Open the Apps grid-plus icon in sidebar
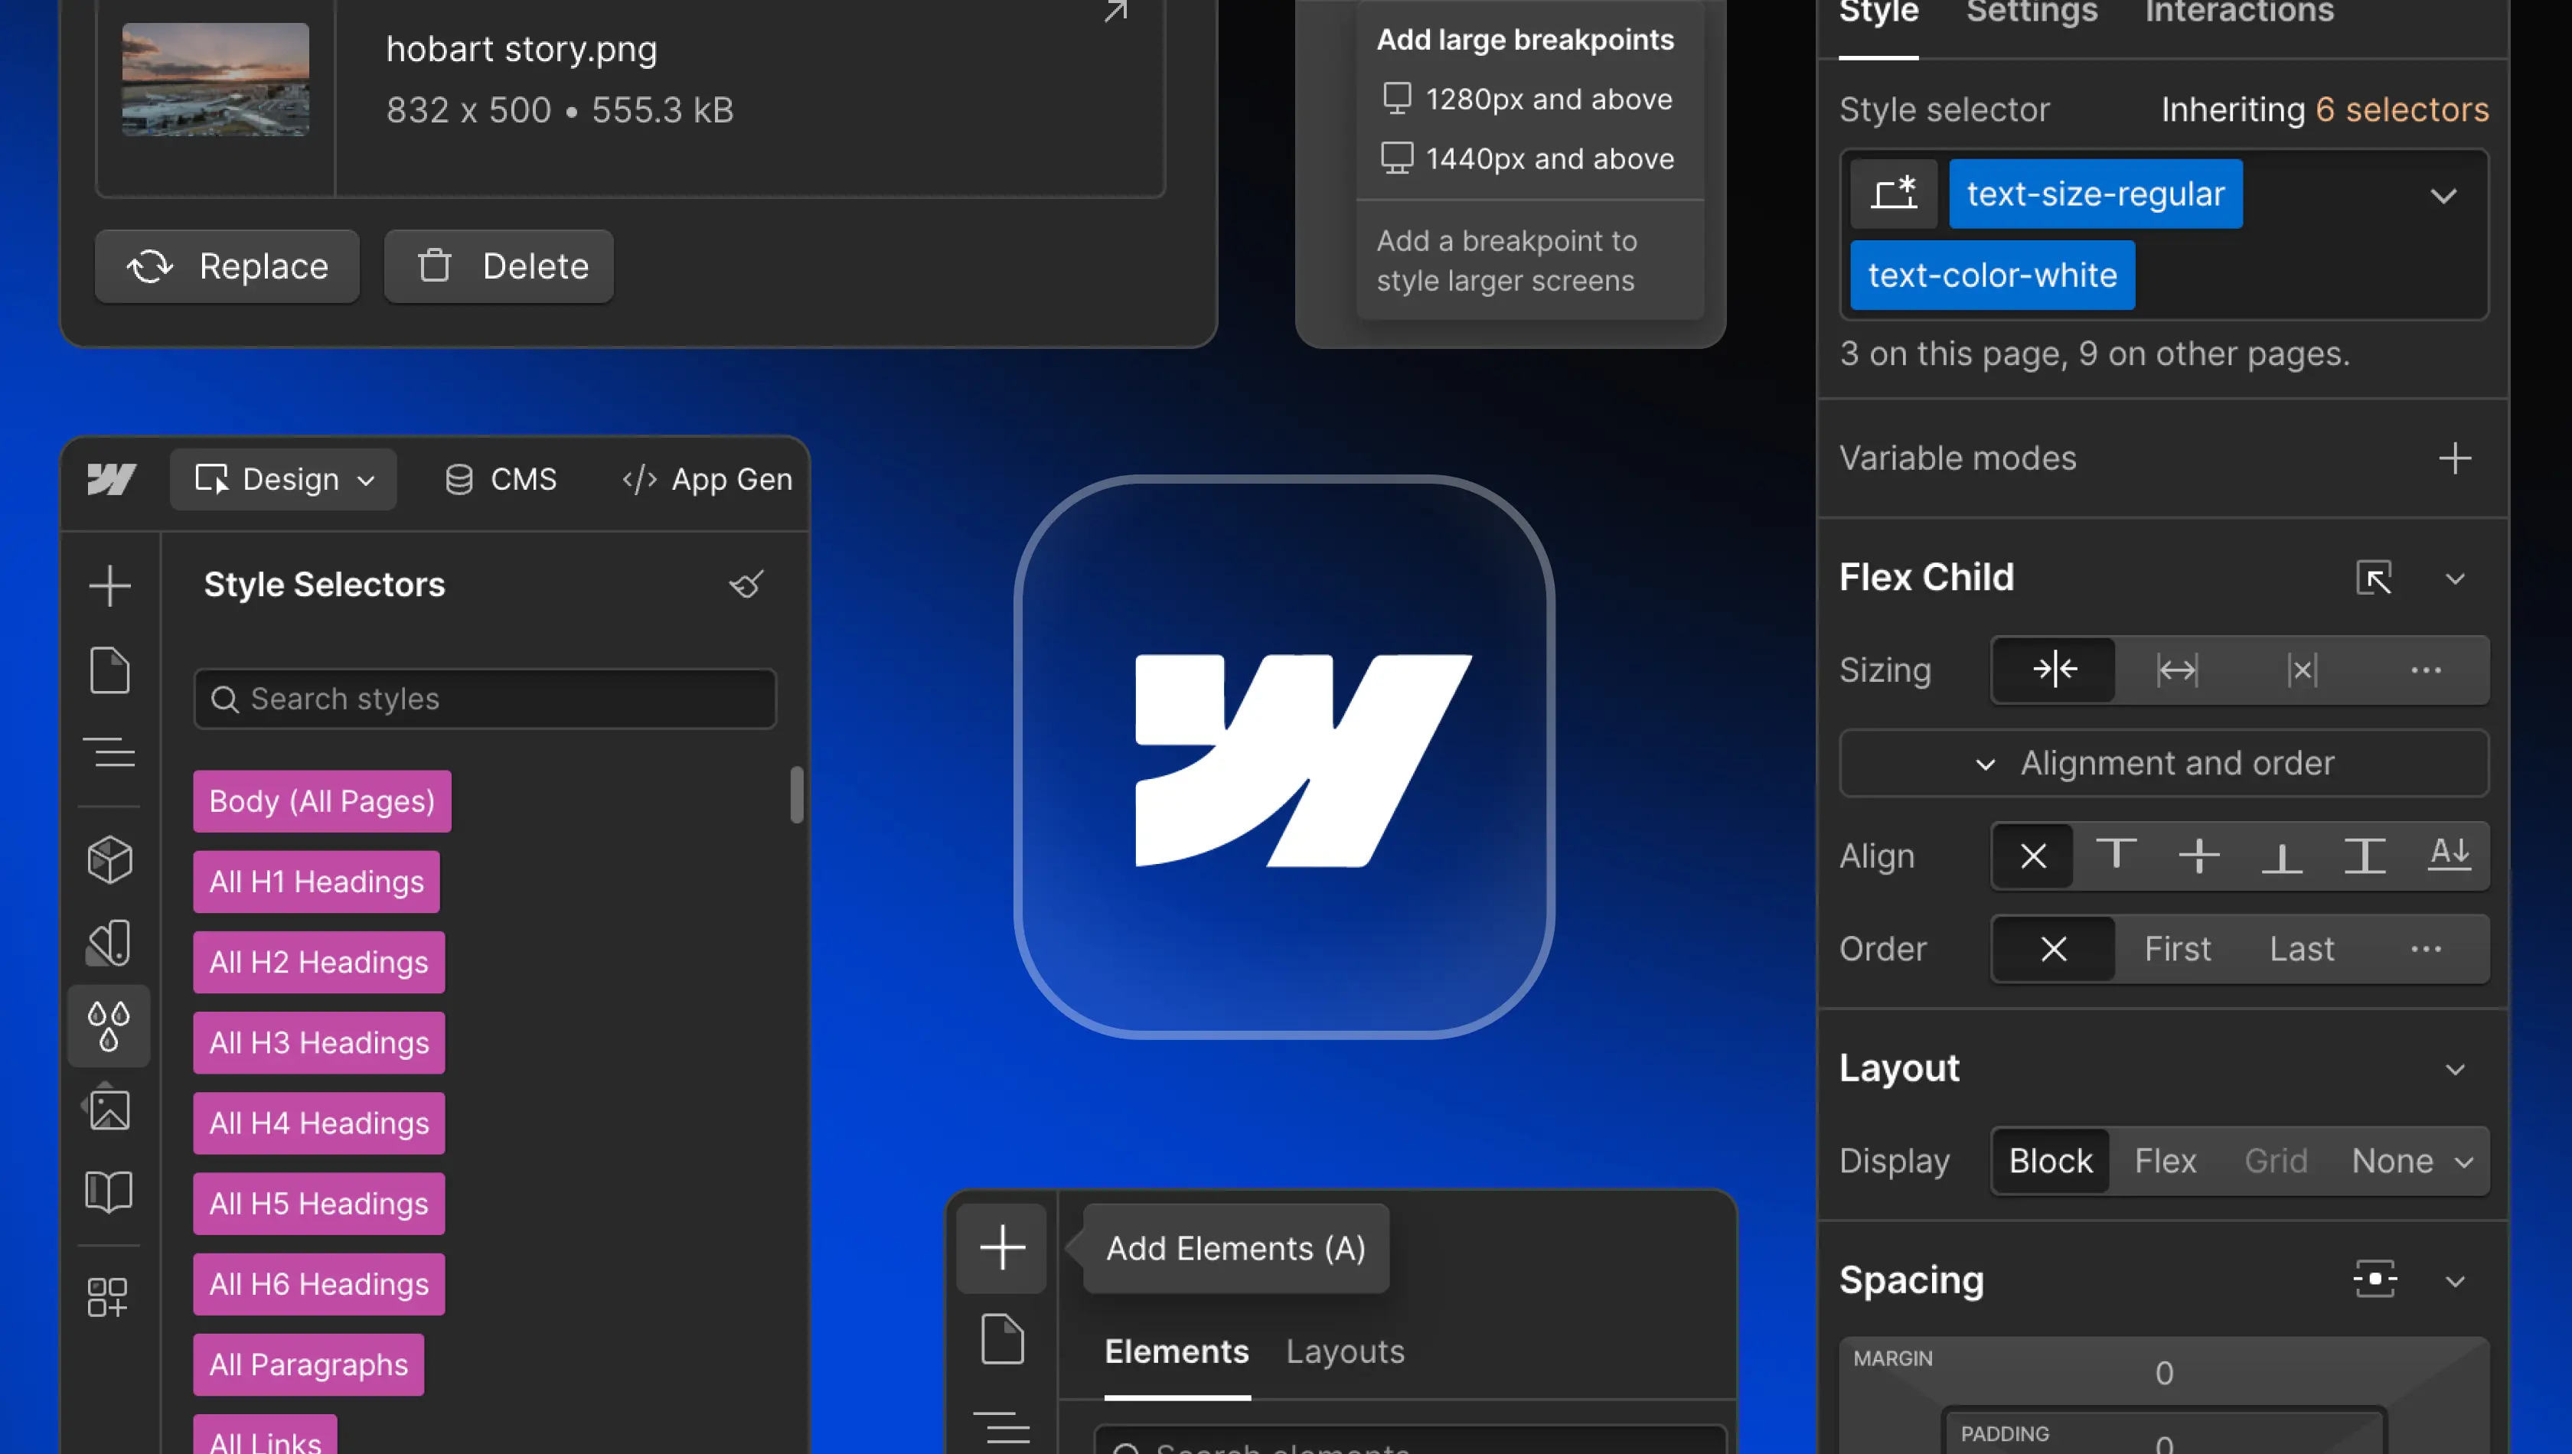Screen dimensions: 2572x1454 [107, 1296]
